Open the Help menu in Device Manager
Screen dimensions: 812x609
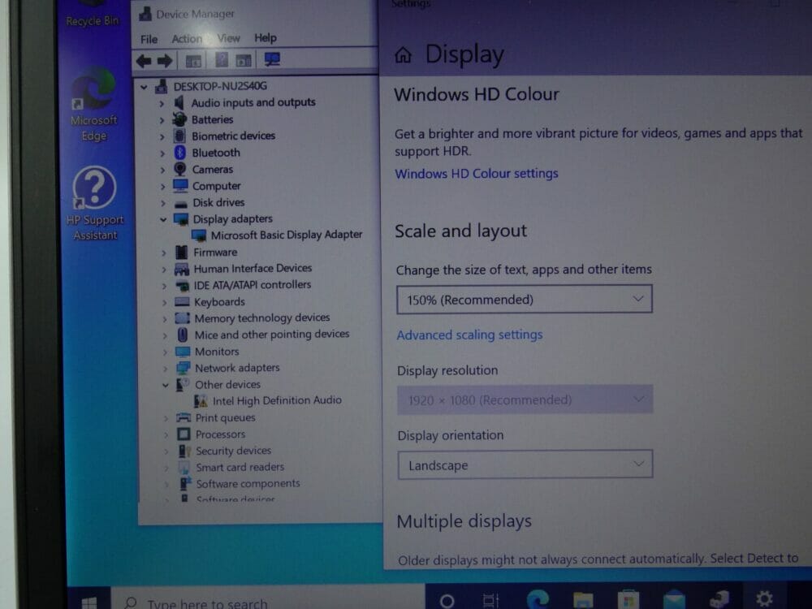(266, 38)
